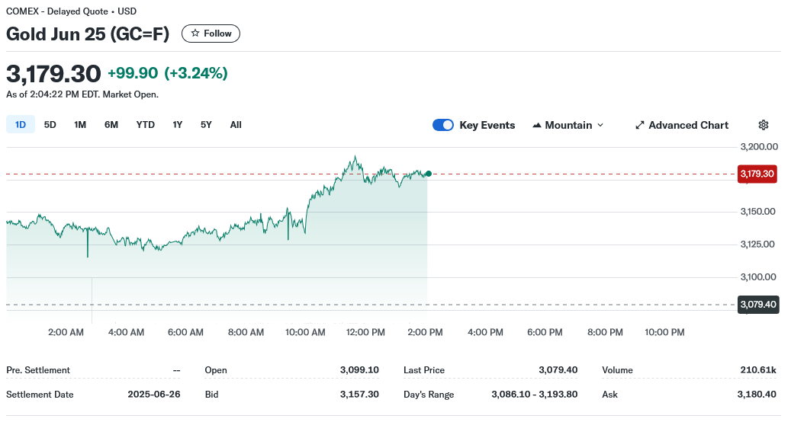Image resolution: width=791 pixels, height=422 pixels.
Task: Open the Advanced Chart link
Action: (681, 125)
